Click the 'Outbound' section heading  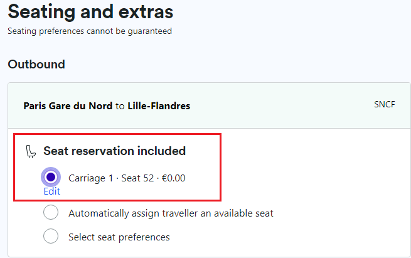(x=36, y=64)
